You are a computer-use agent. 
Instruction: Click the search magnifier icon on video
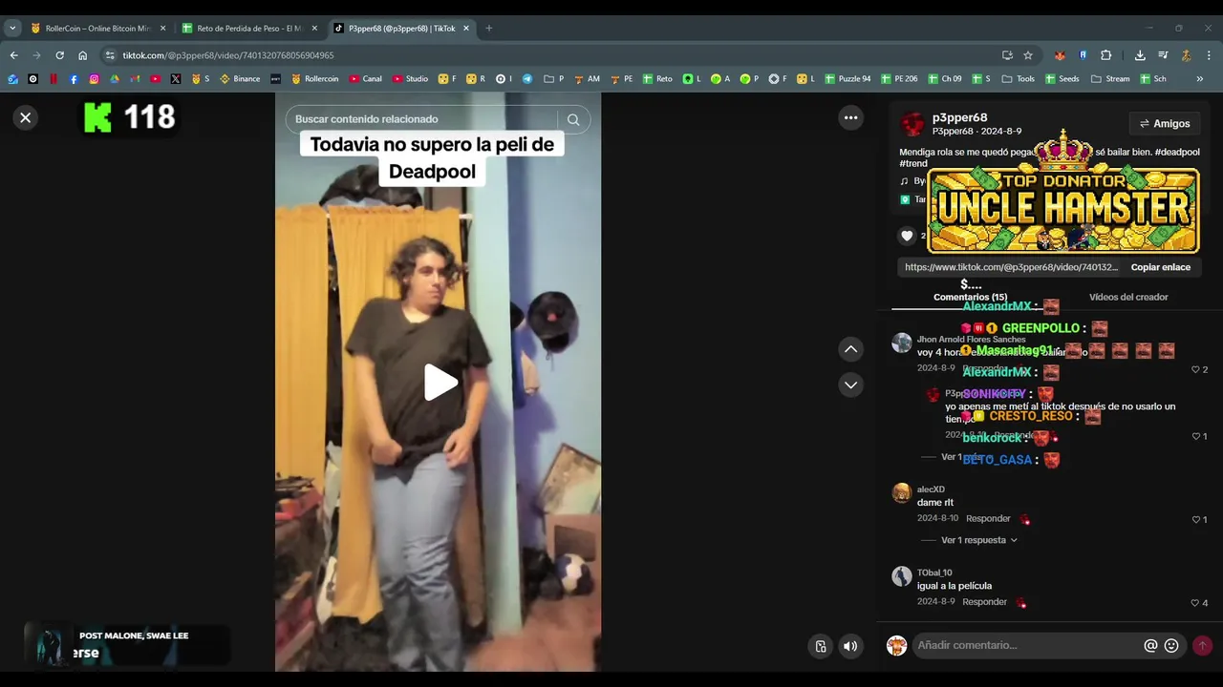click(x=573, y=119)
